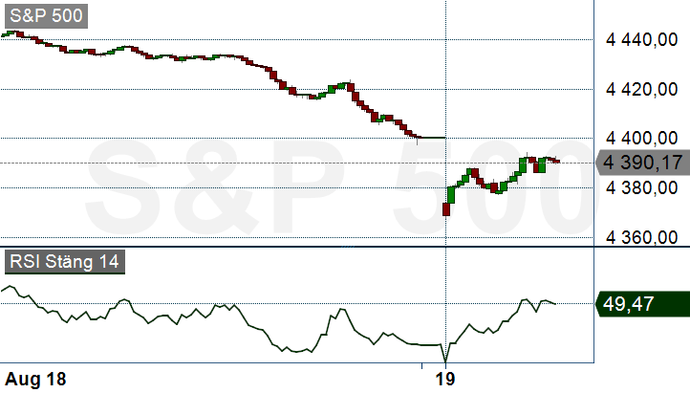Click the 19 date label on the time axis

tap(445, 379)
